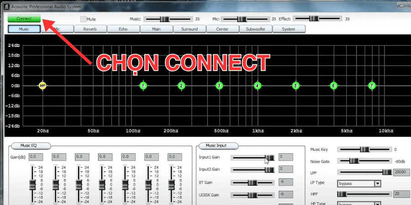411x205 pixels.
Task: Switch to the Music tab
Action: coord(24,29)
